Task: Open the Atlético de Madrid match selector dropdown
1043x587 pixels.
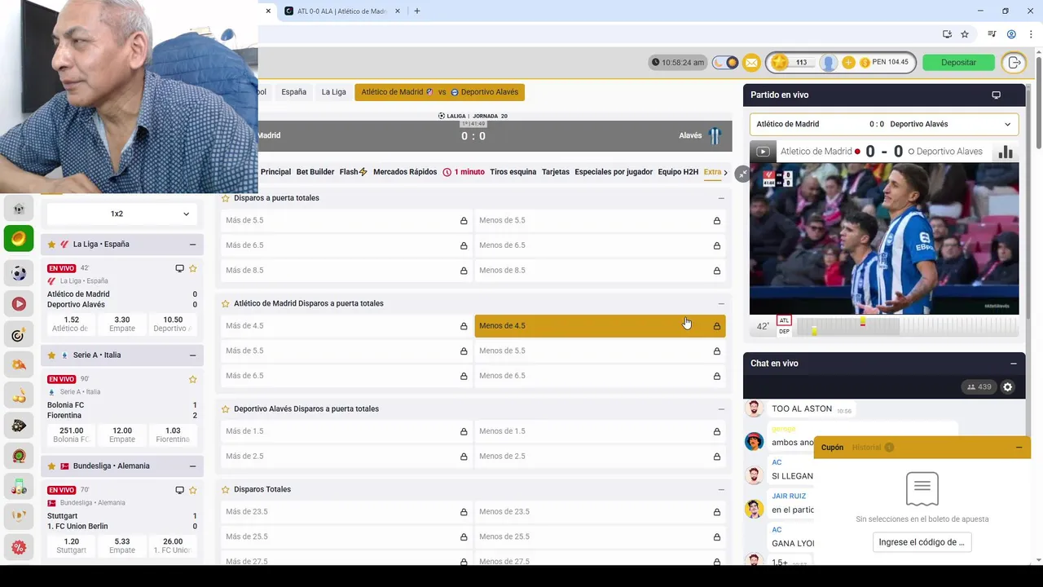Action: click(884, 124)
